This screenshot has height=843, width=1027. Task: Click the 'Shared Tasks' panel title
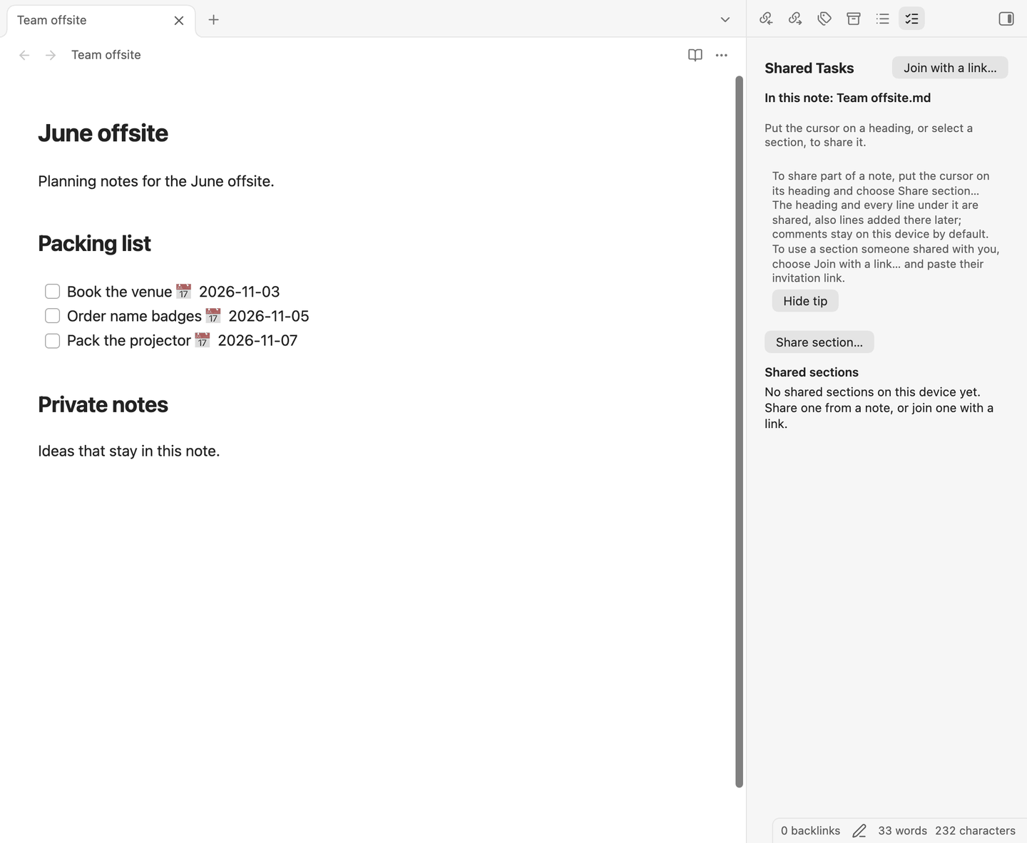tap(809, 68)
